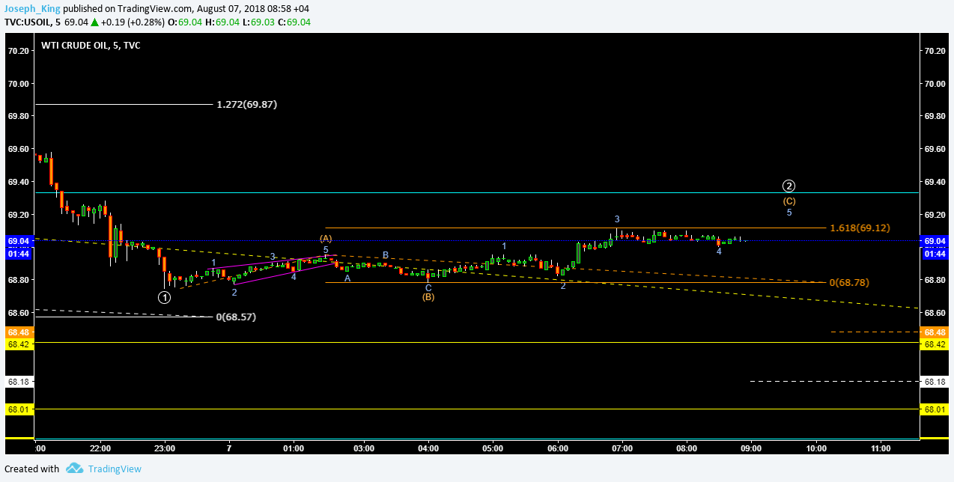Select the 0(68.57) Fibonacci label
The image size is (954, 482).
pos(236,317)
